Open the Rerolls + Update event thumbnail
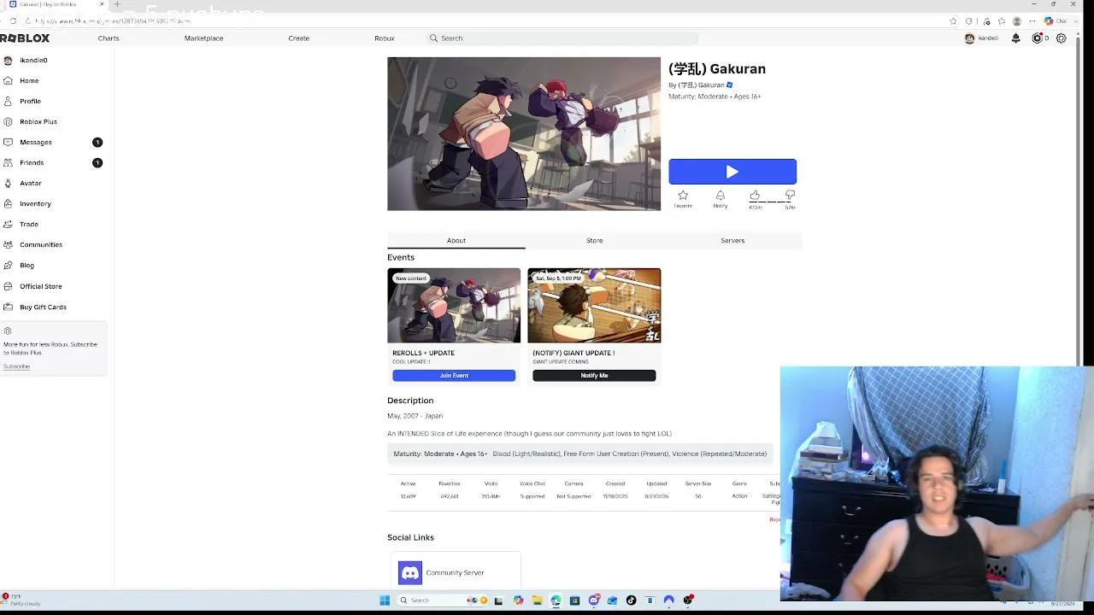1094x615 pixels. click(454, 306)
